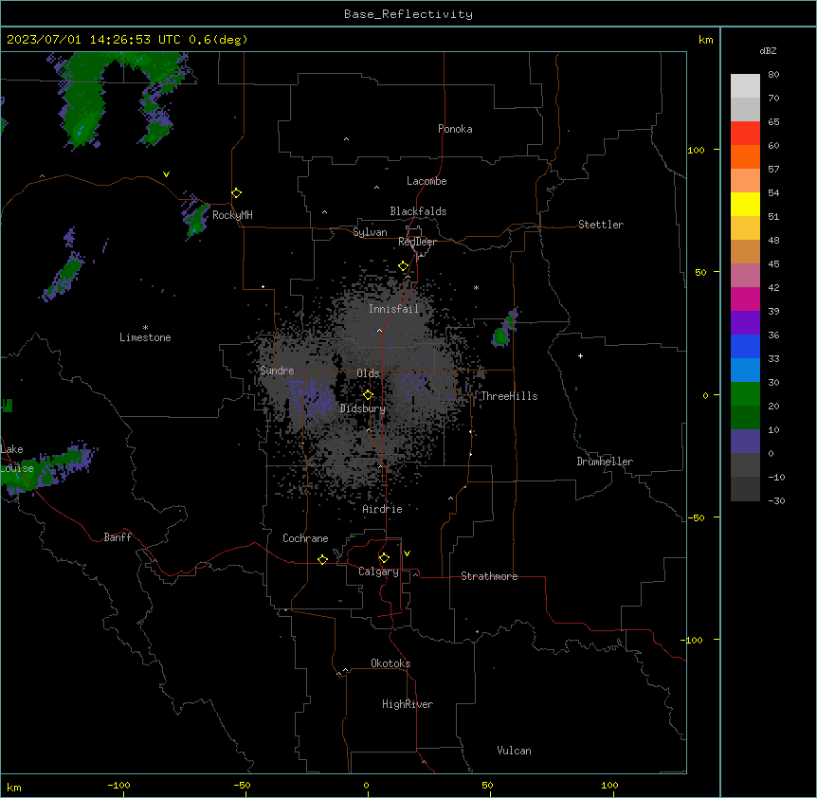Click the yellow diamond marker beside RockyMH
The image size is (817, 798).
[x=237, y=193]
